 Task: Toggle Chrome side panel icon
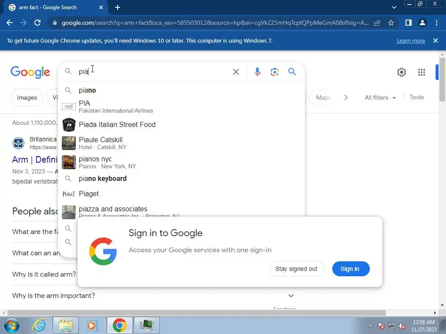click(409, 23)
